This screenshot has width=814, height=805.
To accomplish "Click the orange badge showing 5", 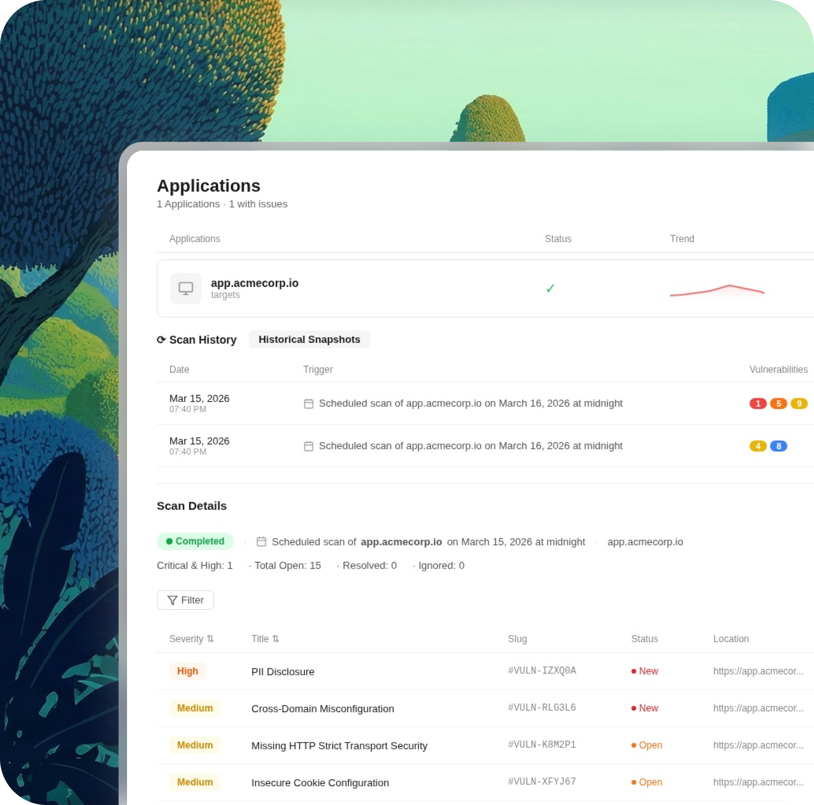I will (778, 403).
